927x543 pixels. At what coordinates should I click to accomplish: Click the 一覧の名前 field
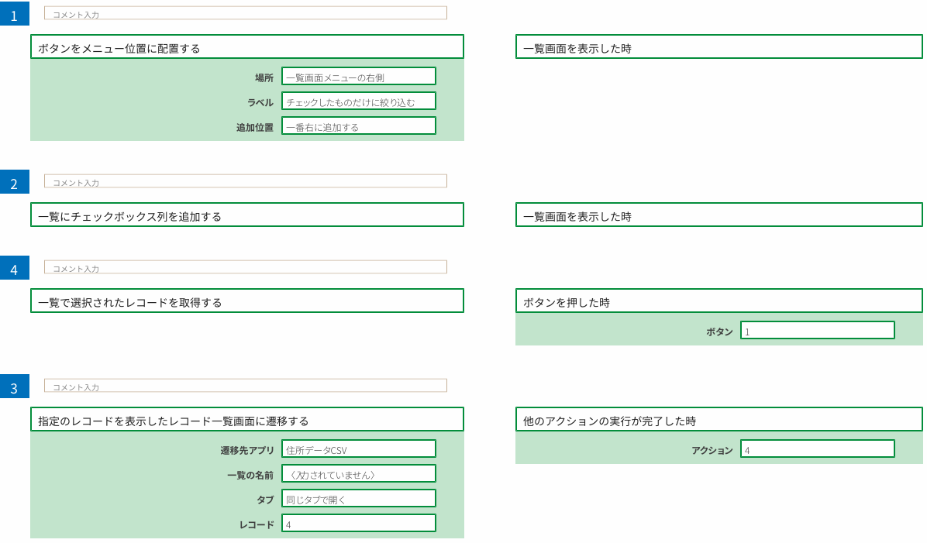click(x=359, y=473)
